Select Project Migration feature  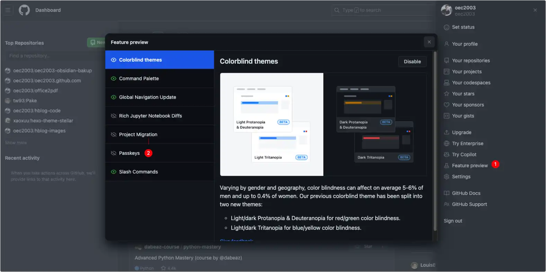(160, 134)
